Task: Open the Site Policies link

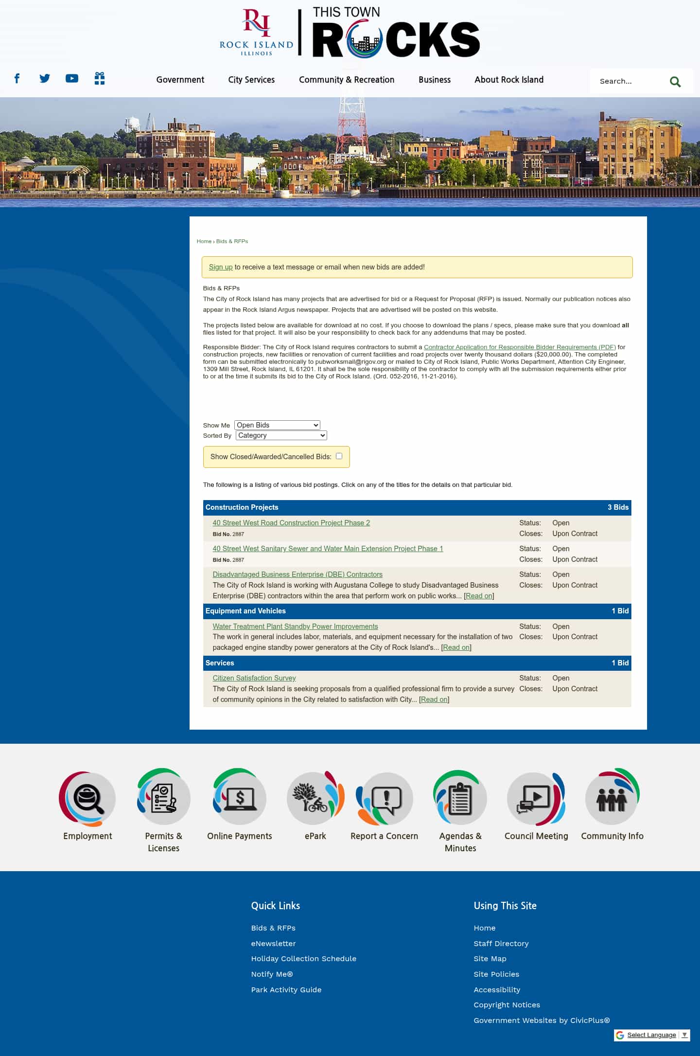Action: pyautogui.click(x=496, y=974)
